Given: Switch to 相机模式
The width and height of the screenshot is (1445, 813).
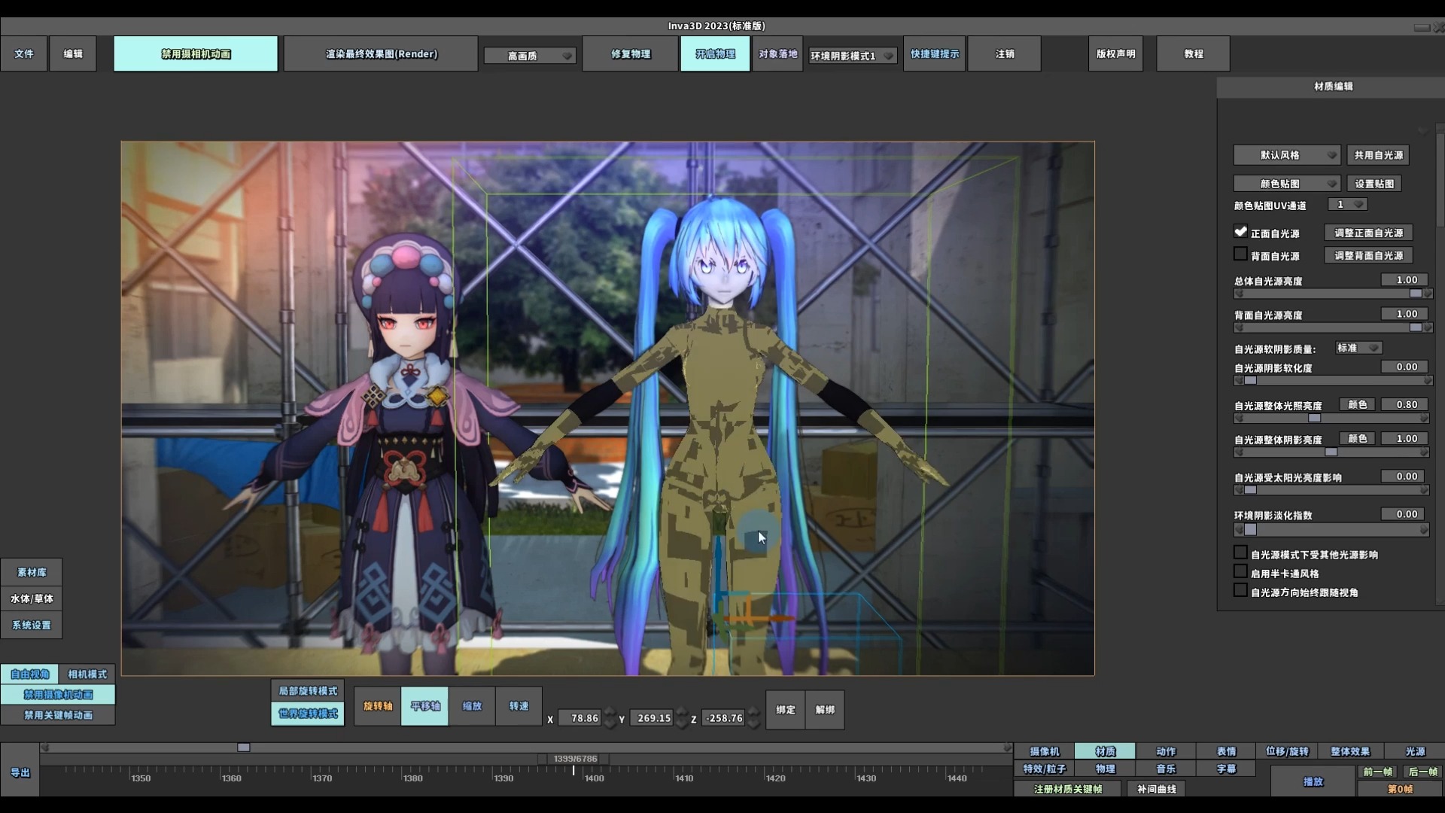Looking at the screenshot, I should [x=87, y=674].
